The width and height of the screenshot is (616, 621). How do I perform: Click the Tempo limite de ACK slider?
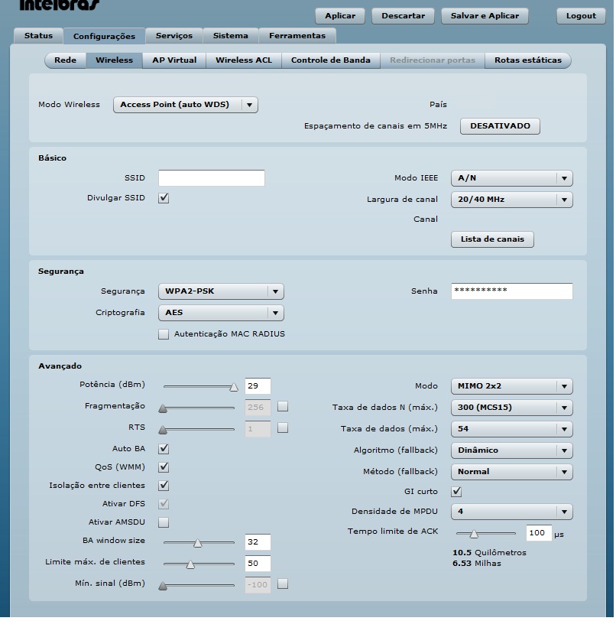pos(486,534)
